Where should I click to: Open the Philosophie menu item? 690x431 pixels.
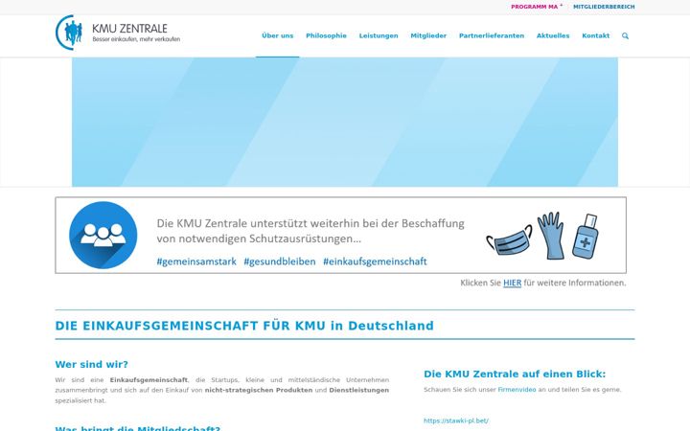[326, 35]
